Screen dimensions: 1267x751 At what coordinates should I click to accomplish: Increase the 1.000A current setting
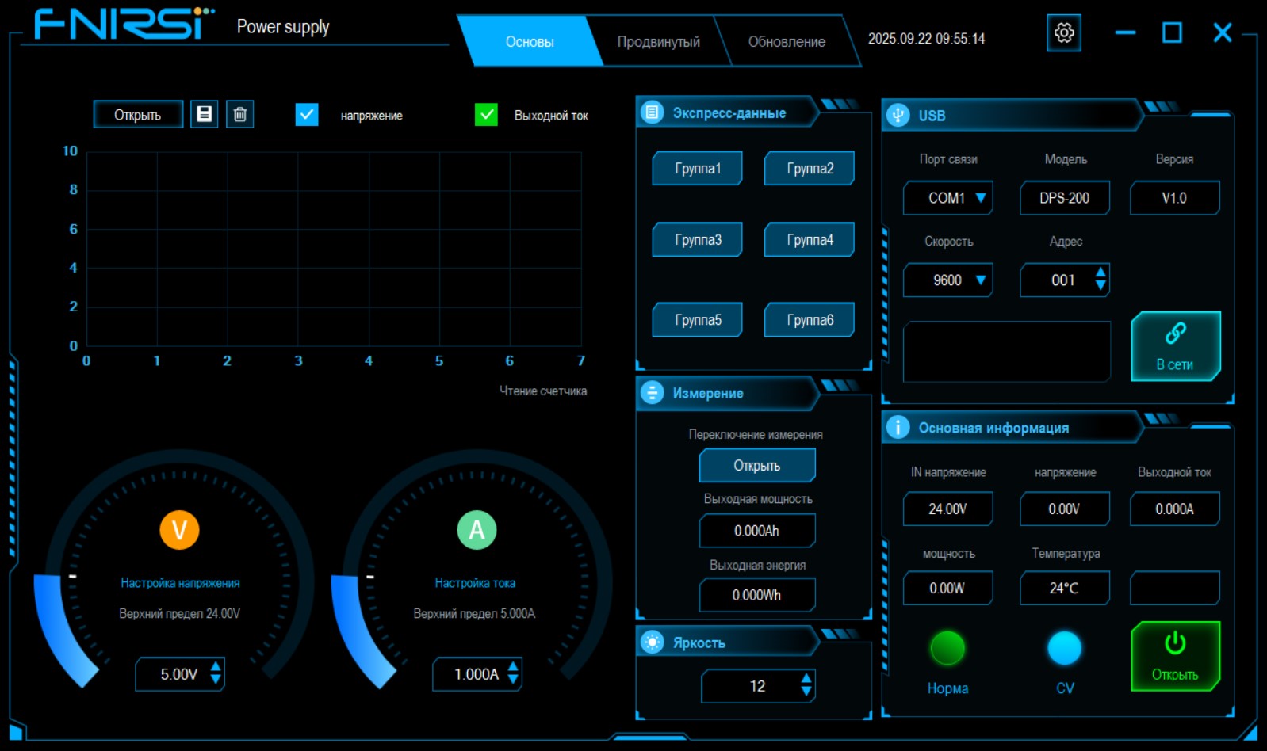coord(513,667)
